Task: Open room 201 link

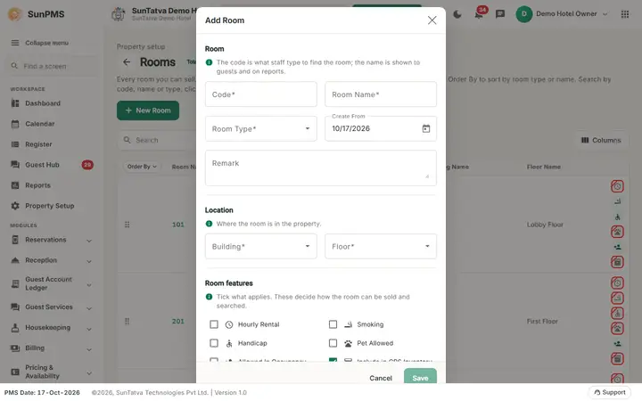Action: point(178,322)
